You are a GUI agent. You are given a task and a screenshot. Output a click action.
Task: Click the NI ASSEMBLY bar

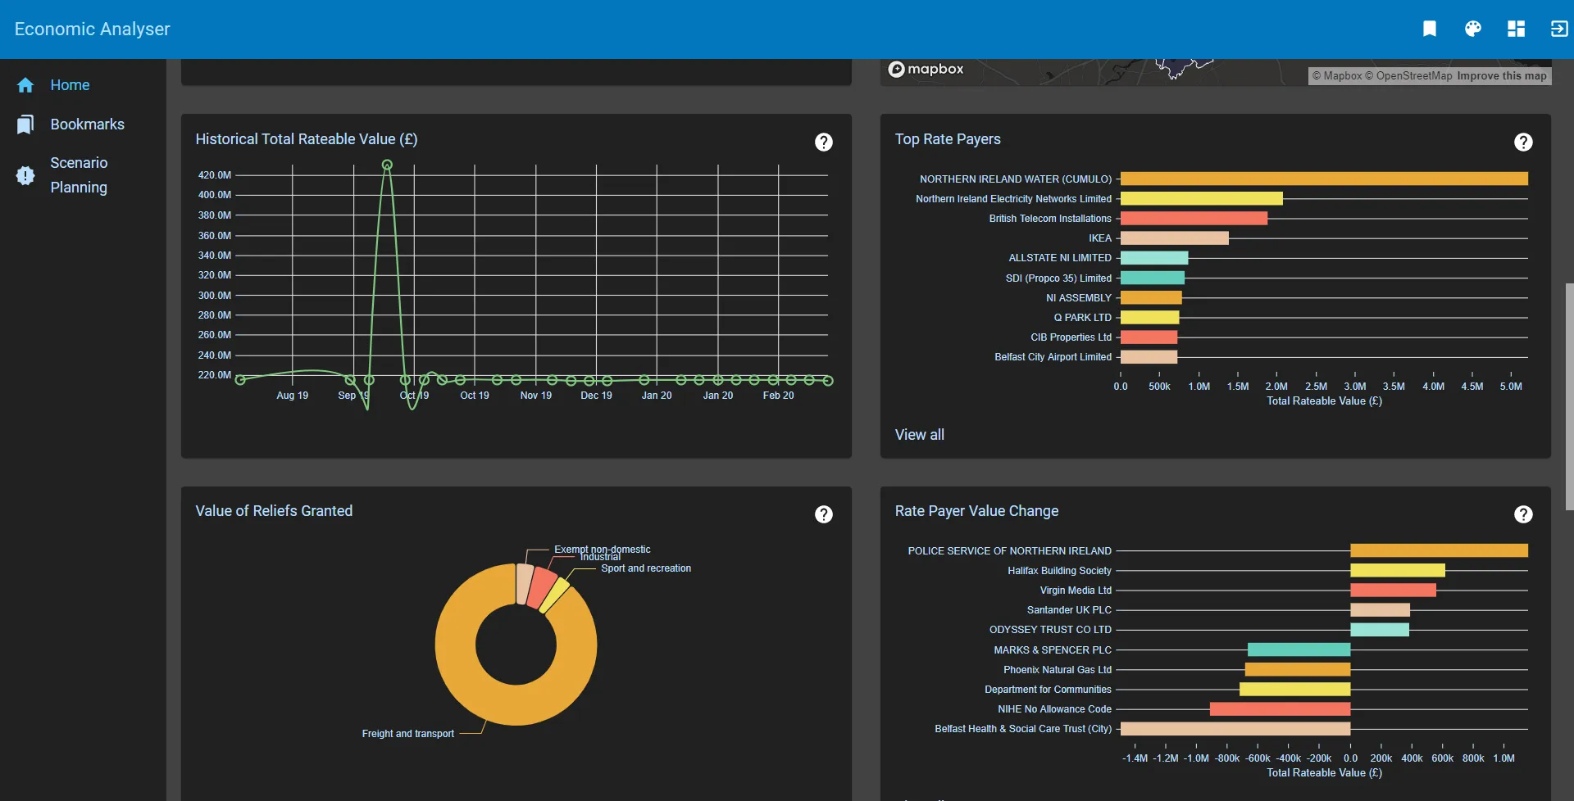click(1151, 298)
